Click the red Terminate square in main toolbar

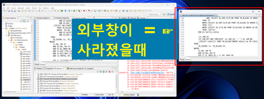[x=84, y=11]
